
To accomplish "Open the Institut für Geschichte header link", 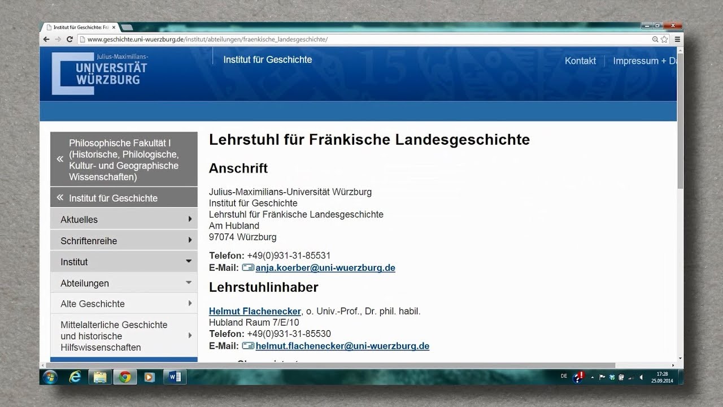I will click(x=267, y=59).
